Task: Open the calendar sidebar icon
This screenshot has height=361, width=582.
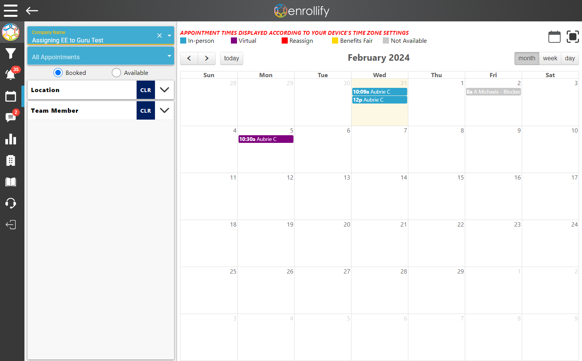Action: click(x=11, y=96)
